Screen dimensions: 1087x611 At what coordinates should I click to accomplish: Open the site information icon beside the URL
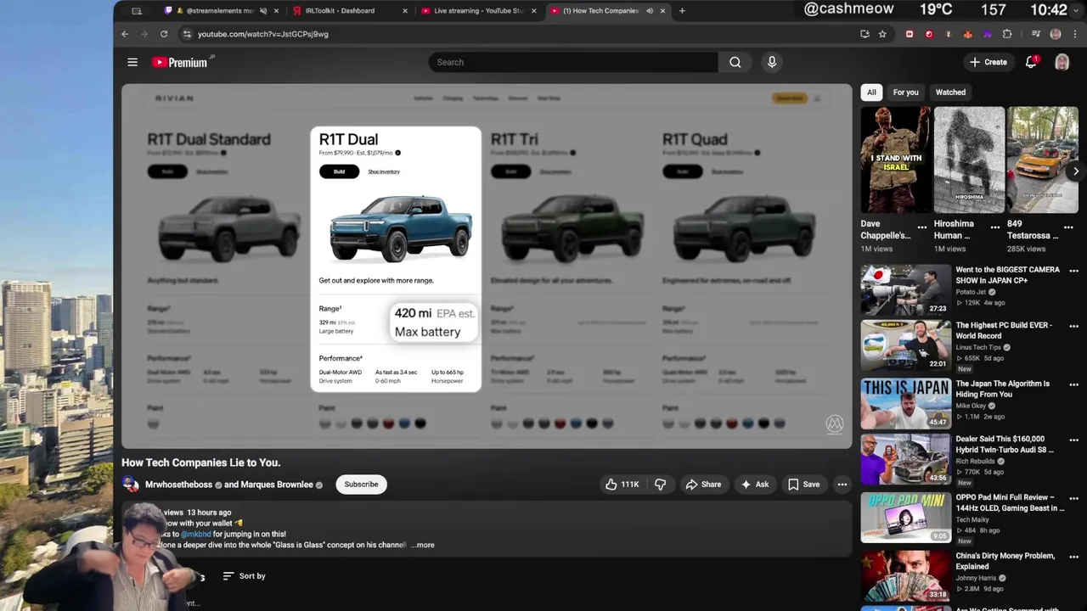click(x=187, y=34)
